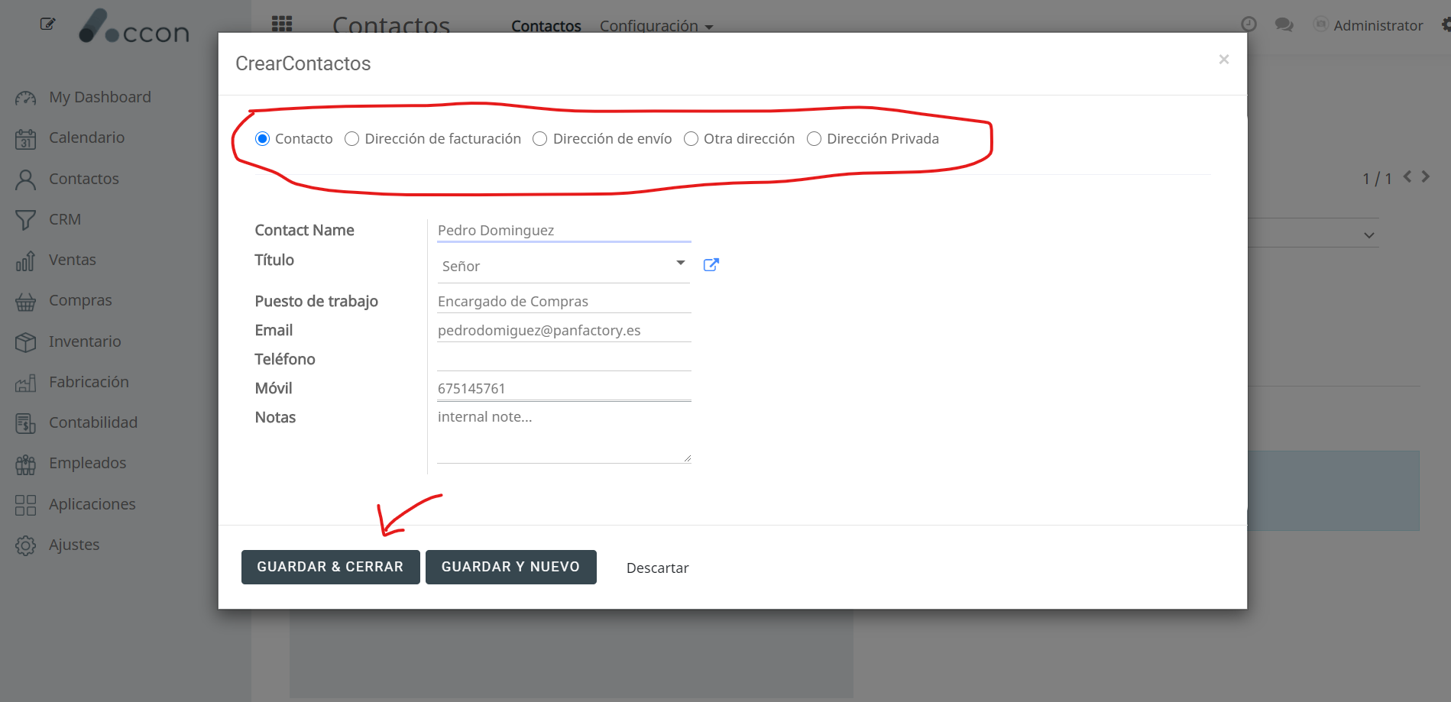The width and height of the screenshot is (1451, 702).
Task: Expand the background form dropdown chevron
Action: point(1368,235)
